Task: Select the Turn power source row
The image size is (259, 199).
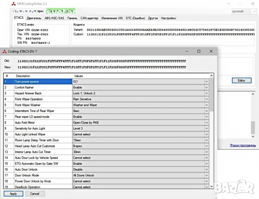Action: (106, 82)
